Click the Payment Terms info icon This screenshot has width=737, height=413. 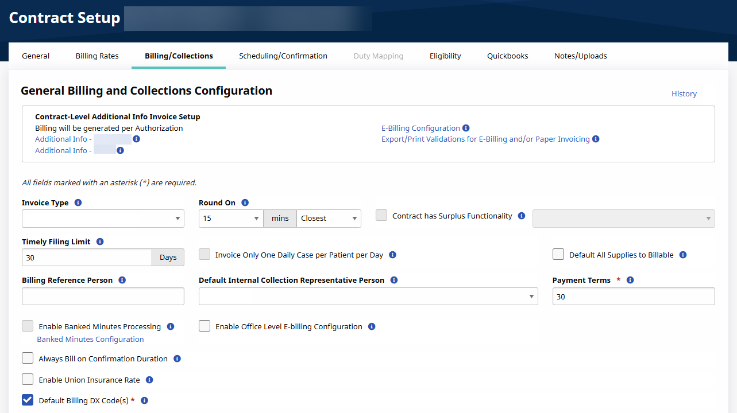coord(630,280)
